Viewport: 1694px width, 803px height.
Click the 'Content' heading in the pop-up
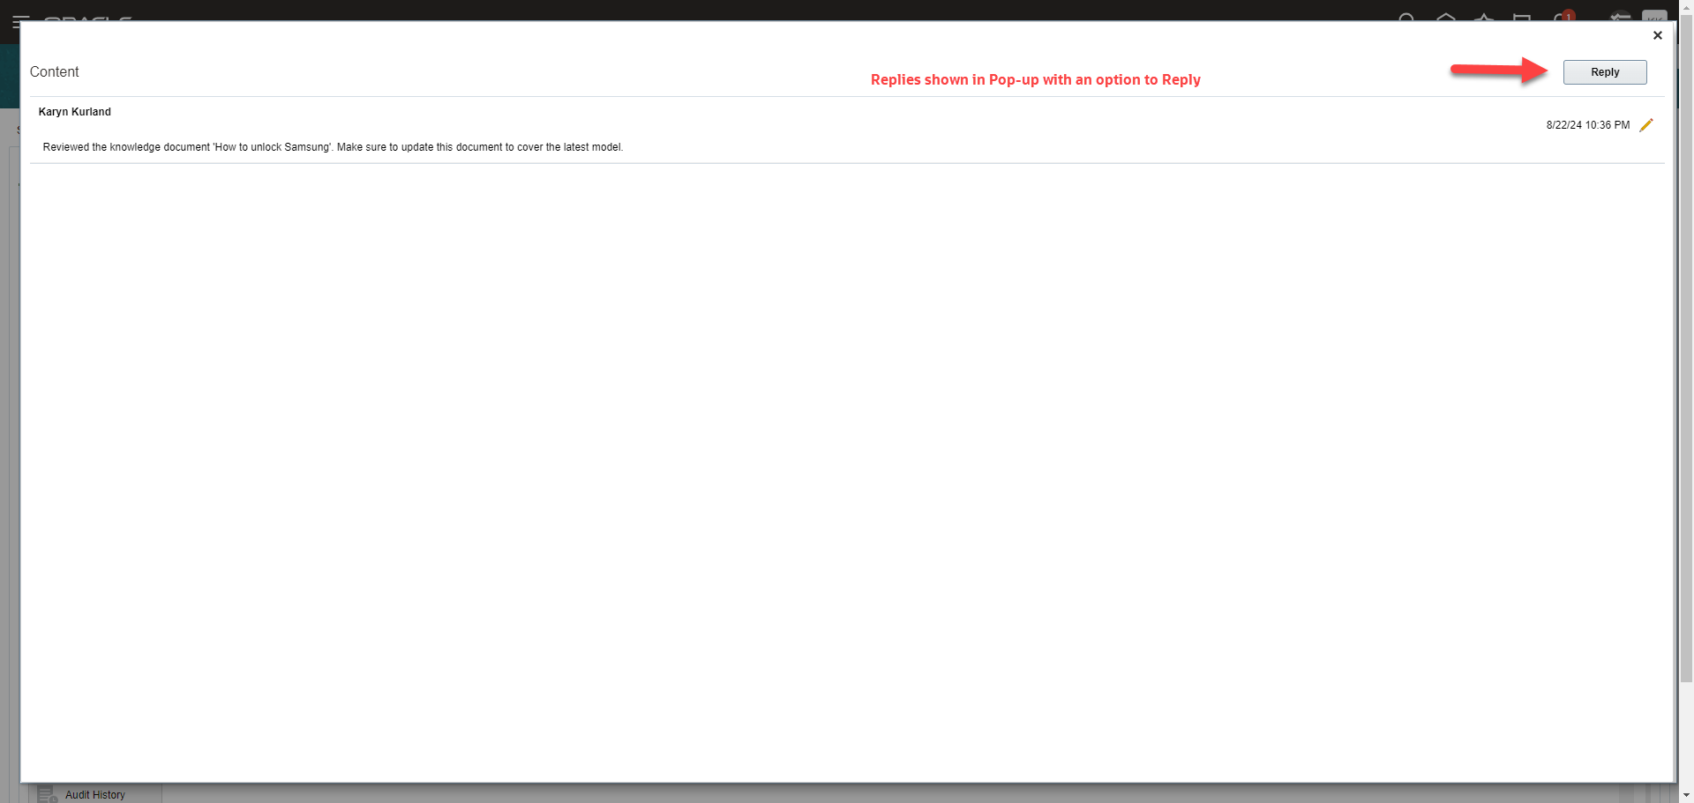pyautogui.click(x=55, y=72)
